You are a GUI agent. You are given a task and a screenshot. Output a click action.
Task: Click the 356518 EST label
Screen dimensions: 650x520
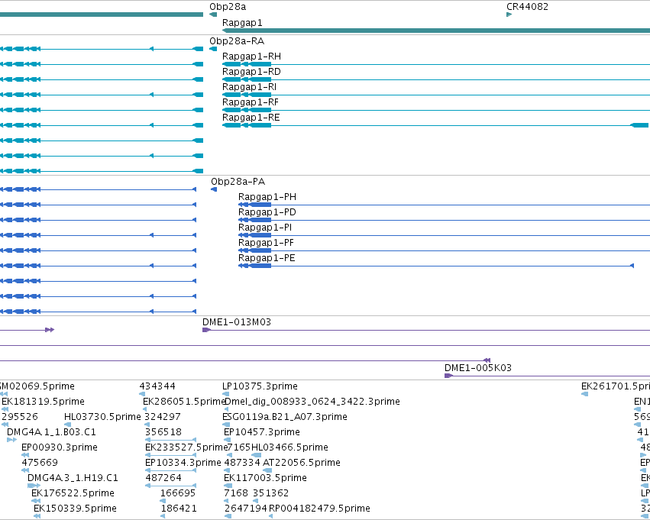[x=163, y=432]
